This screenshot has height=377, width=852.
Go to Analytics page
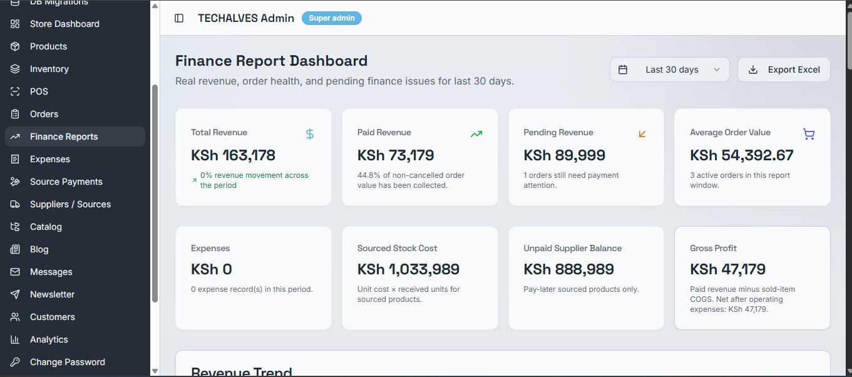point(75,339)
